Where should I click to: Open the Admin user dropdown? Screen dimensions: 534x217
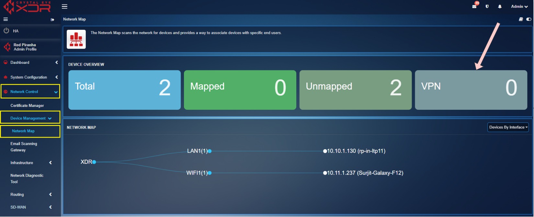[519, 6]
